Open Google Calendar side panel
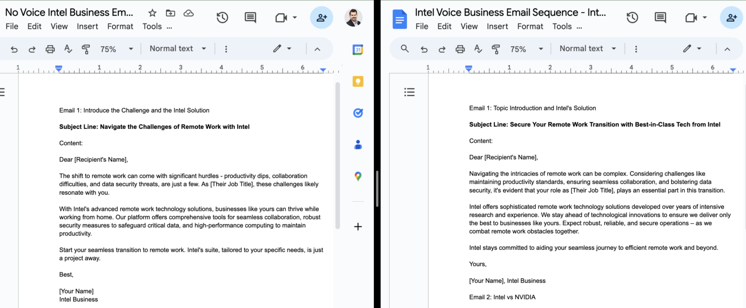The width and height of the screenshot is (746, 308). (358, 50)
